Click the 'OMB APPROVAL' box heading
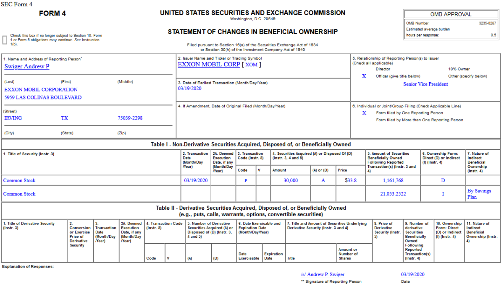Viewport: 504px width, 284px height. [451, 14]
